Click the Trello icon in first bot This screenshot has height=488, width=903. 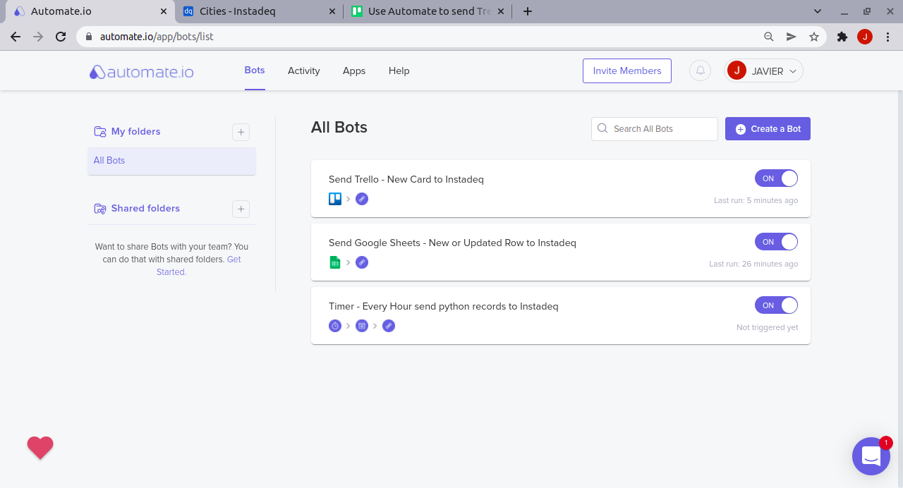pyautogui.click(x=335, y=199)
